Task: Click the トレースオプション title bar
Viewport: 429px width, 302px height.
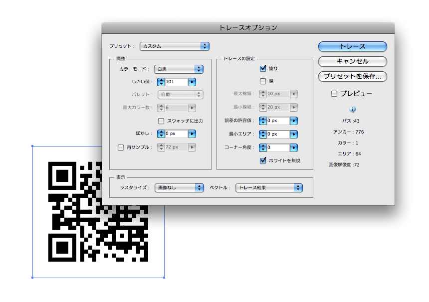Action: pyautogui.click(x=248, y=28)
